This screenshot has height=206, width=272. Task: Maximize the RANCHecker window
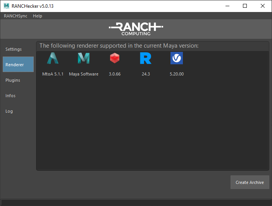click(245, 6)
